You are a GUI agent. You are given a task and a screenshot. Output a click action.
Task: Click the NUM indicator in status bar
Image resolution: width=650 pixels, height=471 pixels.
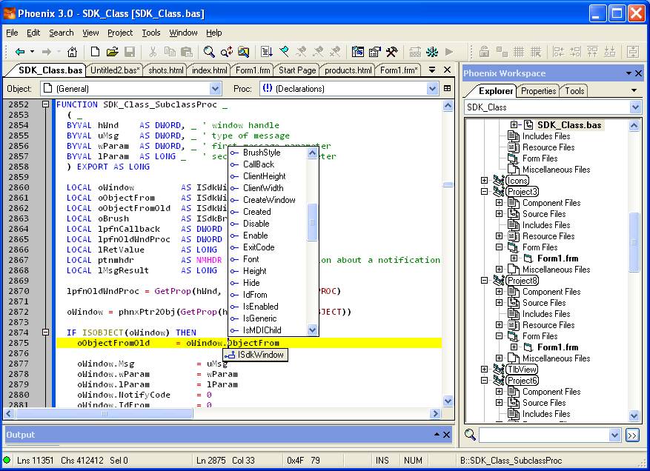[x=413, y=460]
